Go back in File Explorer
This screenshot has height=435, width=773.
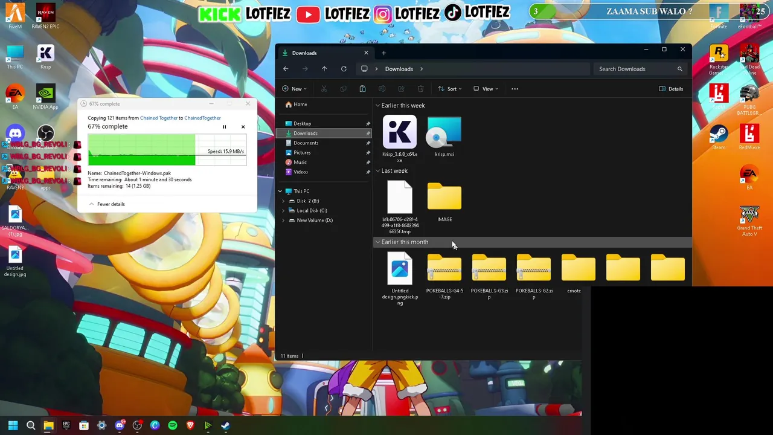pos(286,69)
